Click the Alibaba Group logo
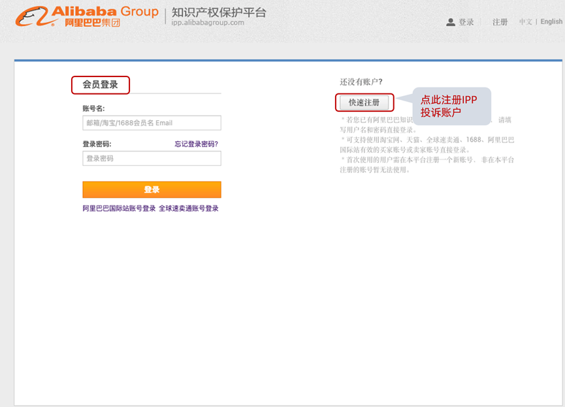The height and width of the screenshot is (407, 565). [86, 16]
